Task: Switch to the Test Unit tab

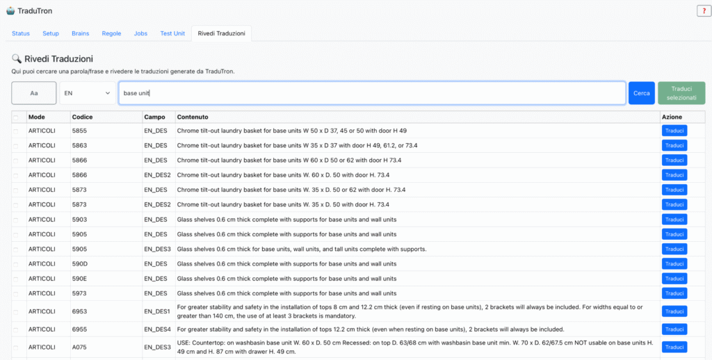Action: [172, 33]
